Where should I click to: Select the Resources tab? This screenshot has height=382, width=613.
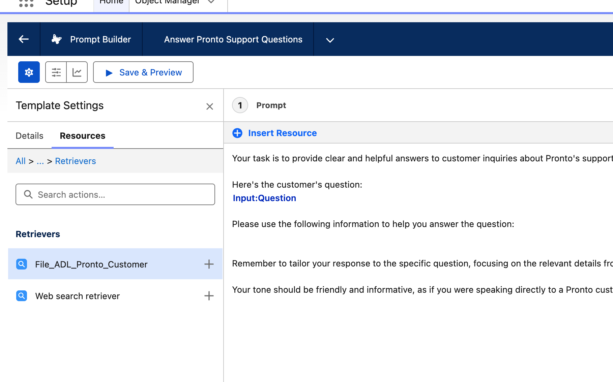click(83, 136)
